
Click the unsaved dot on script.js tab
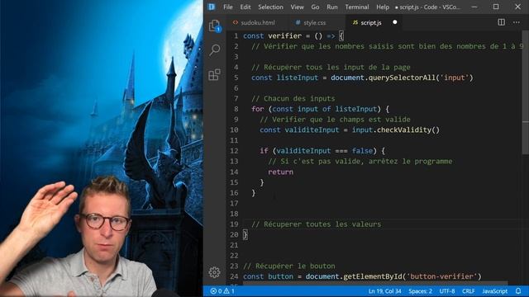[x=395, y=22]
